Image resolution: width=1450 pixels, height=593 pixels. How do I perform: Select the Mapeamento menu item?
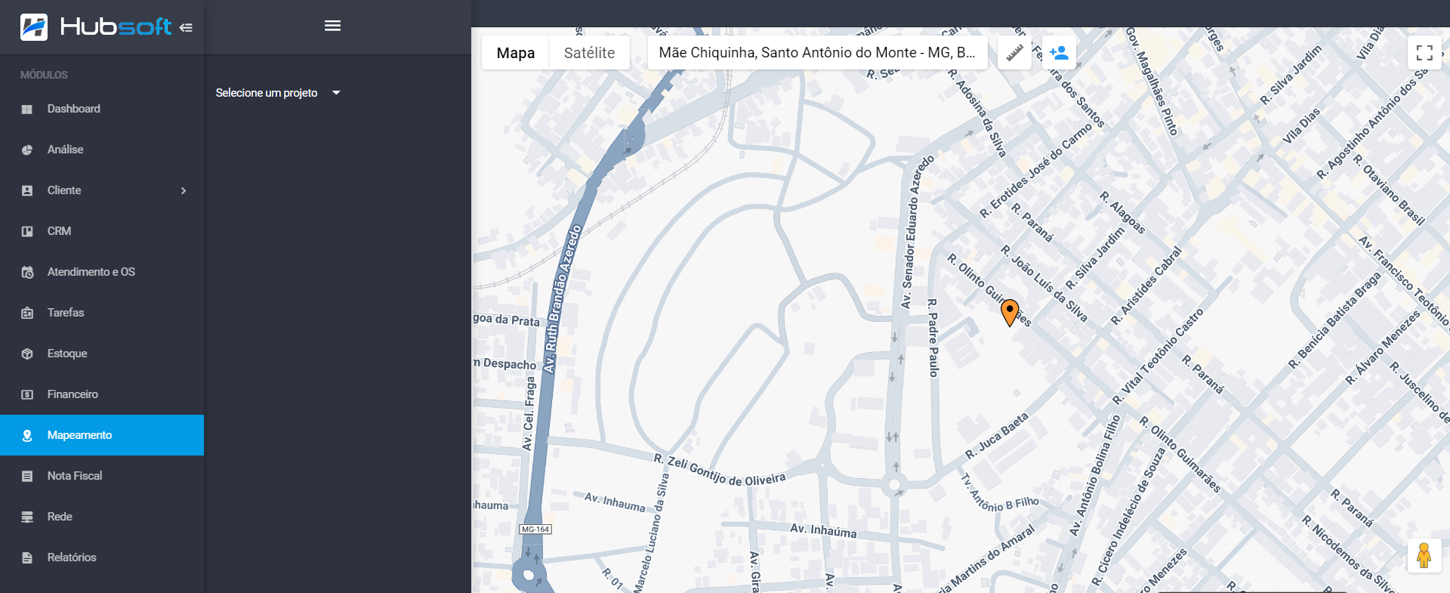102,435
